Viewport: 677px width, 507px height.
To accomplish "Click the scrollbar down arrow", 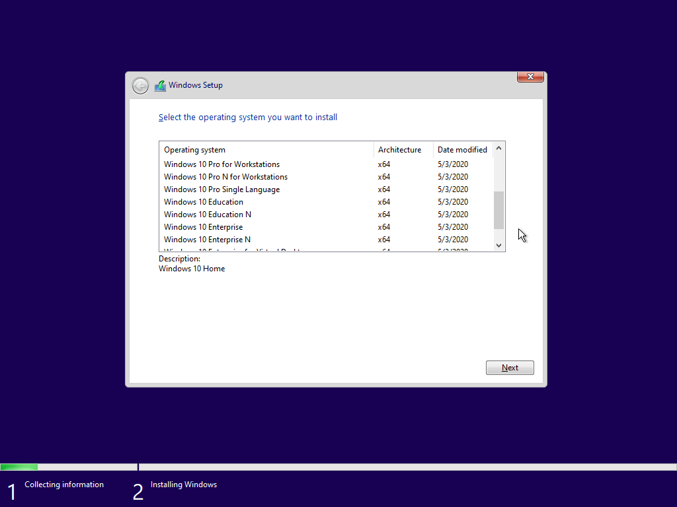I will tap(498, 246).
